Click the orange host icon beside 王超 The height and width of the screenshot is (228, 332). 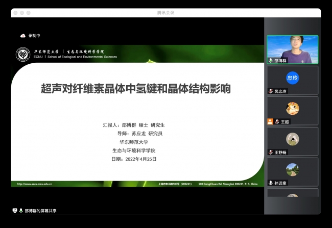tap(270, 121)
